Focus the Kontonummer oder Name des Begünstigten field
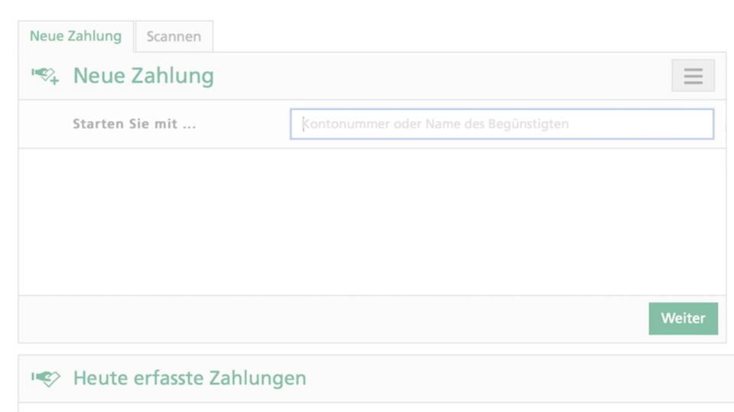Viewport: 734px width, 412px height. 502,124
